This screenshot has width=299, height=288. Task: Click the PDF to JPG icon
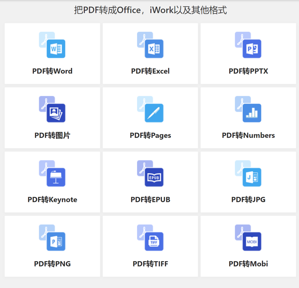[x=248, y=173]
